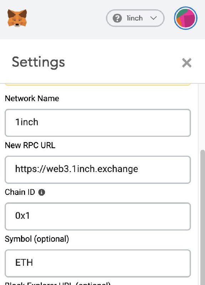Open the 1inch network dropdown pill
Screen dimensions: 205x285
pyautogui.click(x=135, y=18)
